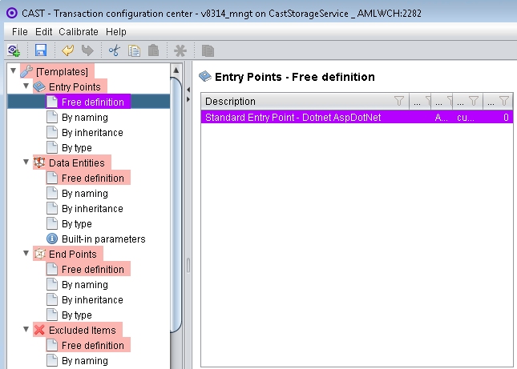Collapse the Entry Points node

tap(26, 86)
